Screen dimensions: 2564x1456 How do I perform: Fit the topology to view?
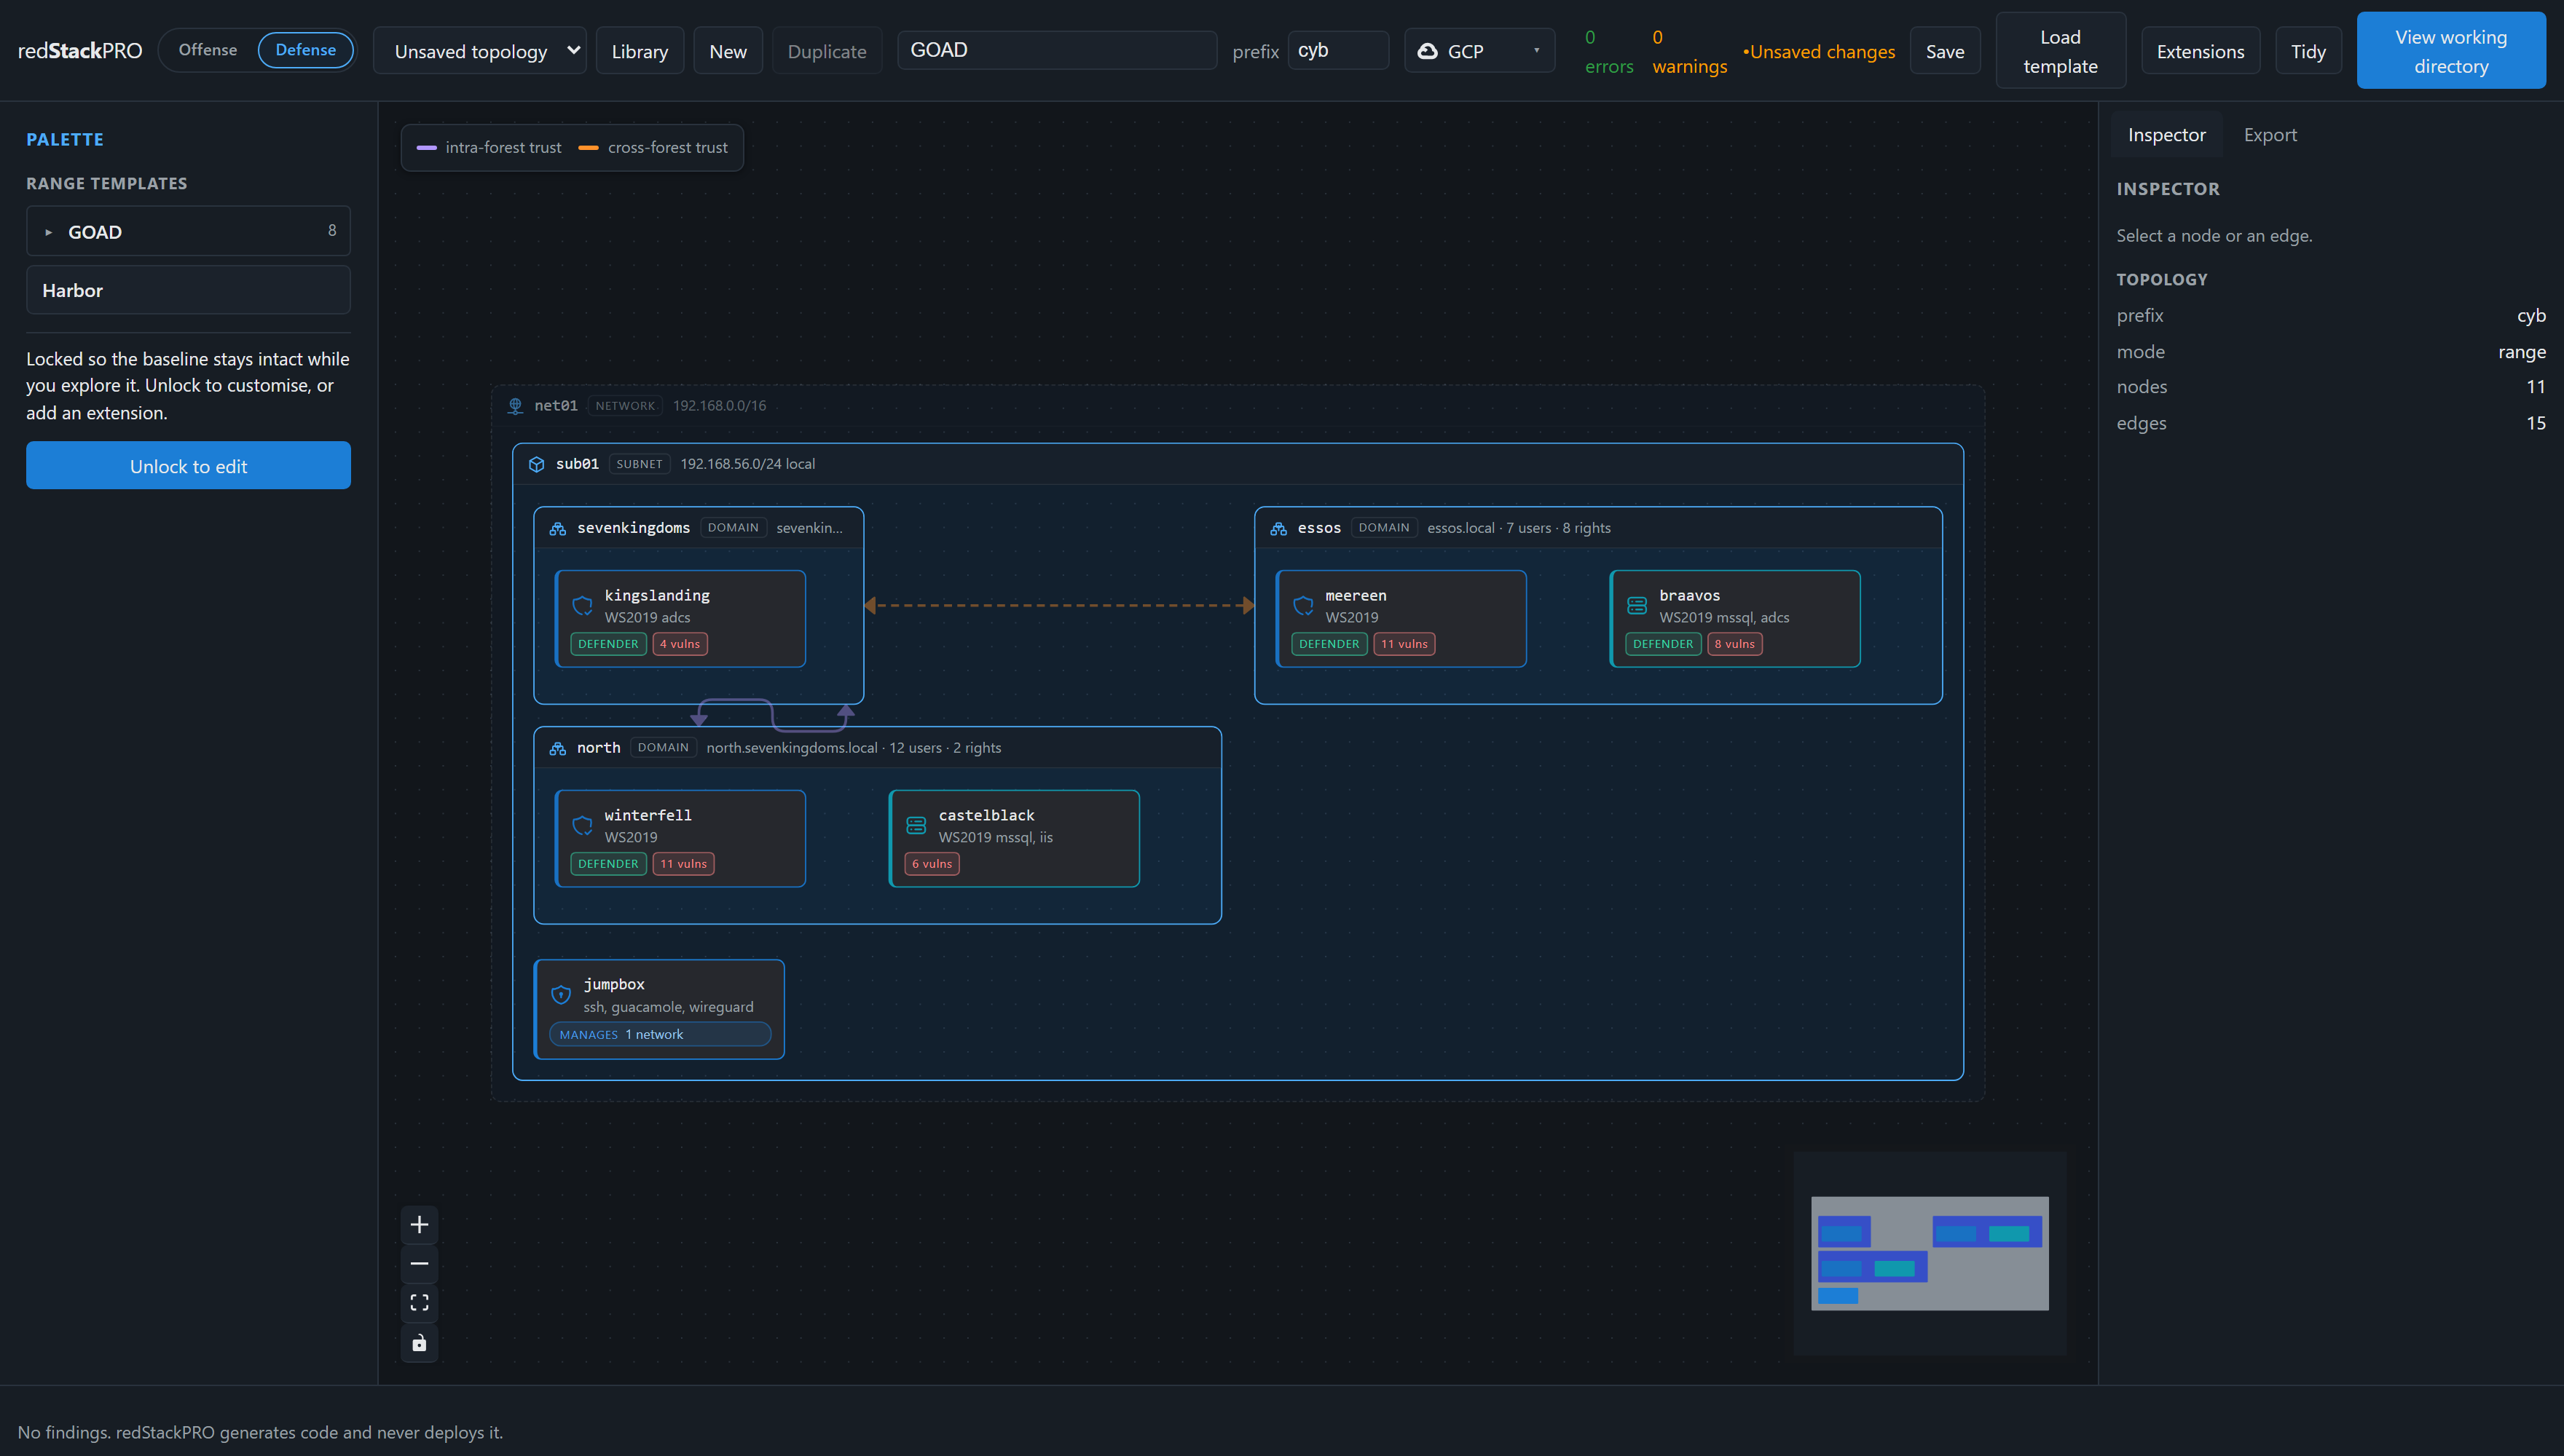click(419, 1303)
